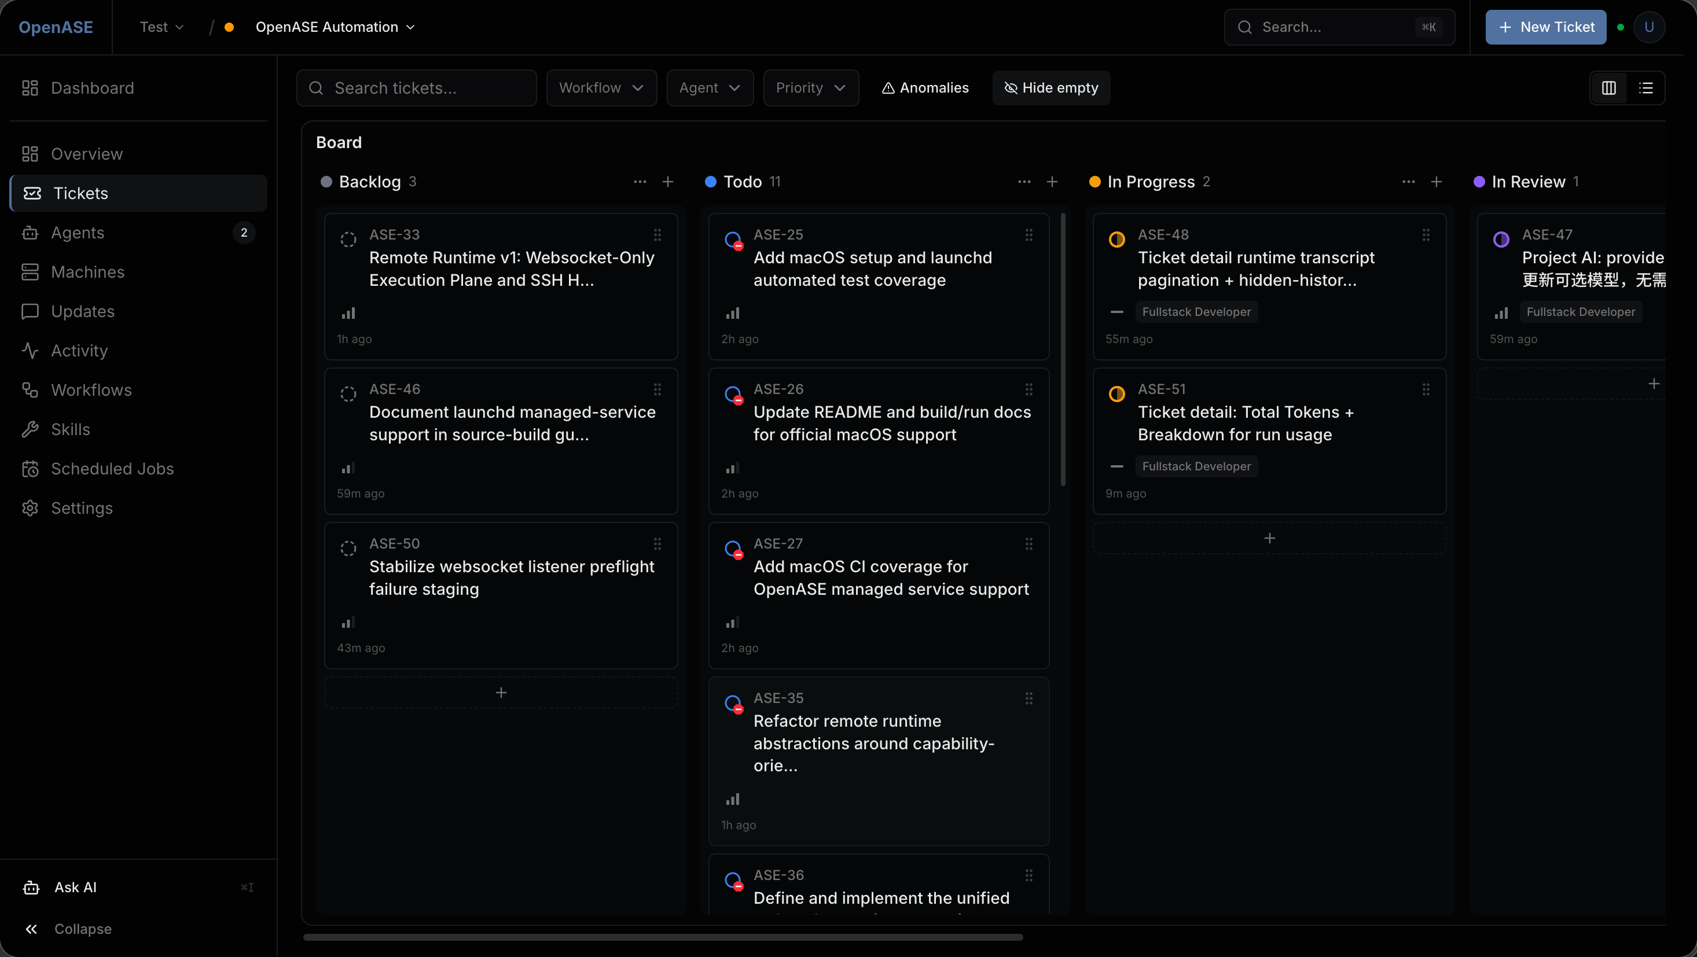
Task: Click orange project status dot
Action: (x=229, y=27)
